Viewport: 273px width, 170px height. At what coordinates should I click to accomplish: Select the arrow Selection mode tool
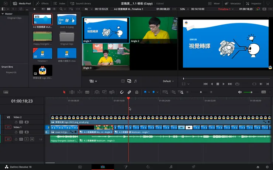click(64, 92)
